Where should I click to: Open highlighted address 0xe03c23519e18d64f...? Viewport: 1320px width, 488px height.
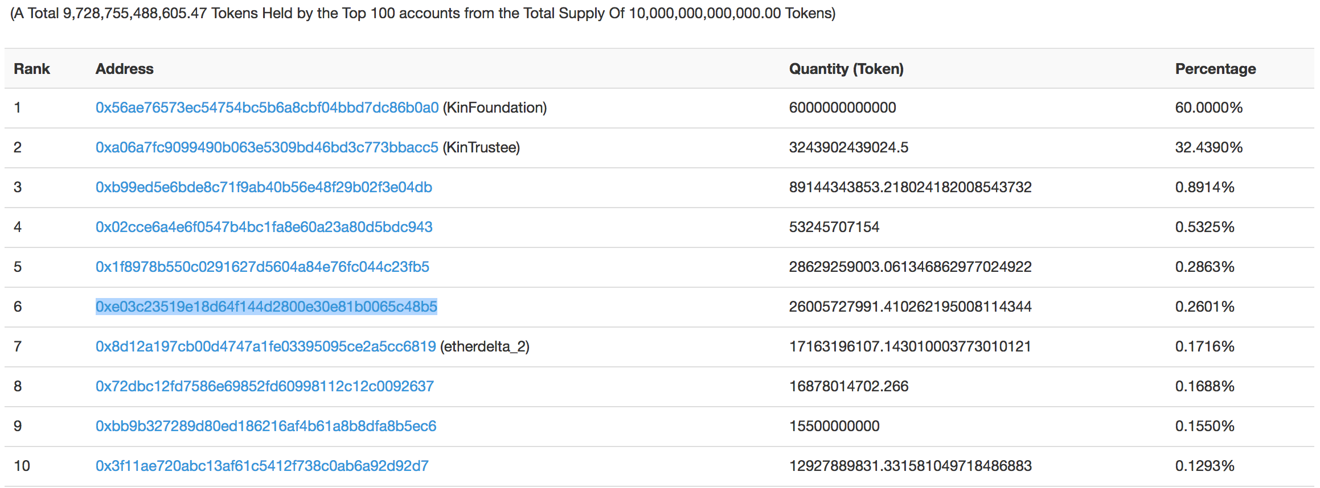coord(267,307)
